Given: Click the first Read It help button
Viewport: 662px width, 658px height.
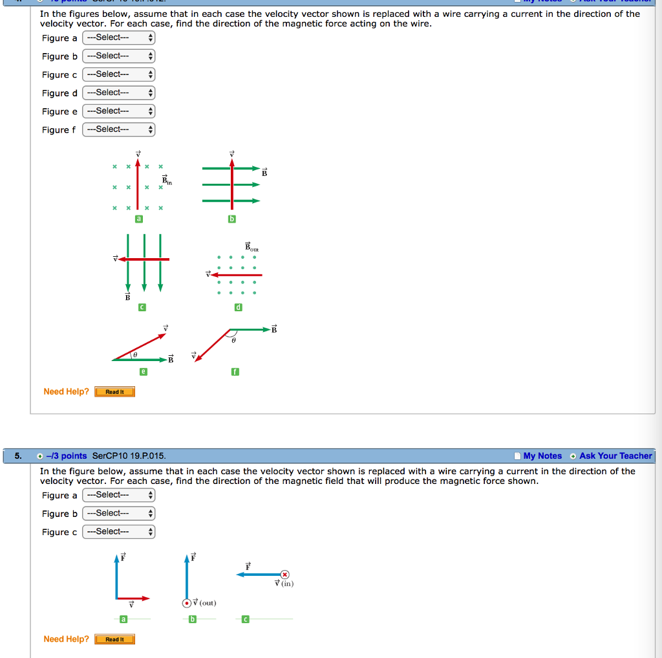Looking at the screenshot, I should tap(114, 391).
